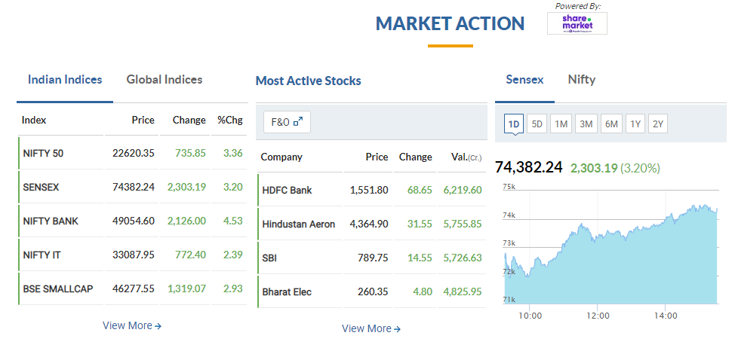The height and width of the screenshot is (351, 732).
Task: Open the NIFTY 50 index row
Action: [133, 153]
